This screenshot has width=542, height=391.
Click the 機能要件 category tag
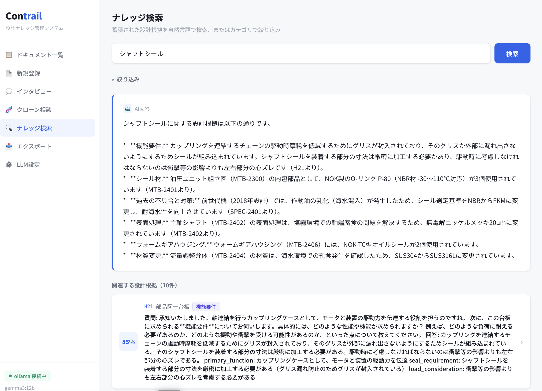[206, 307]
